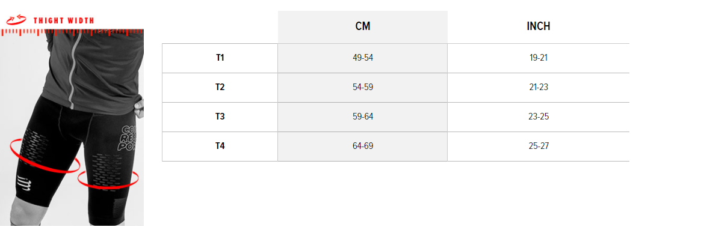
Task: Click the red measuring tape arrows icon
Action: tap(16, 20)
